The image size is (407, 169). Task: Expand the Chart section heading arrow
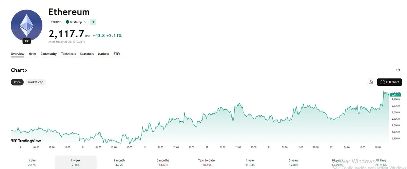[x=26, y=70]
